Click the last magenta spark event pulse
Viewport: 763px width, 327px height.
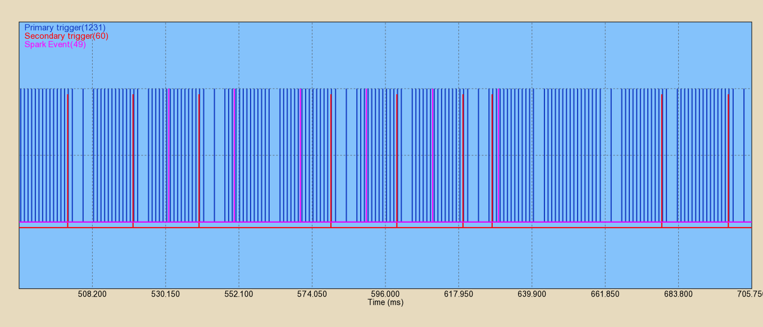click(x=499, y=155)
